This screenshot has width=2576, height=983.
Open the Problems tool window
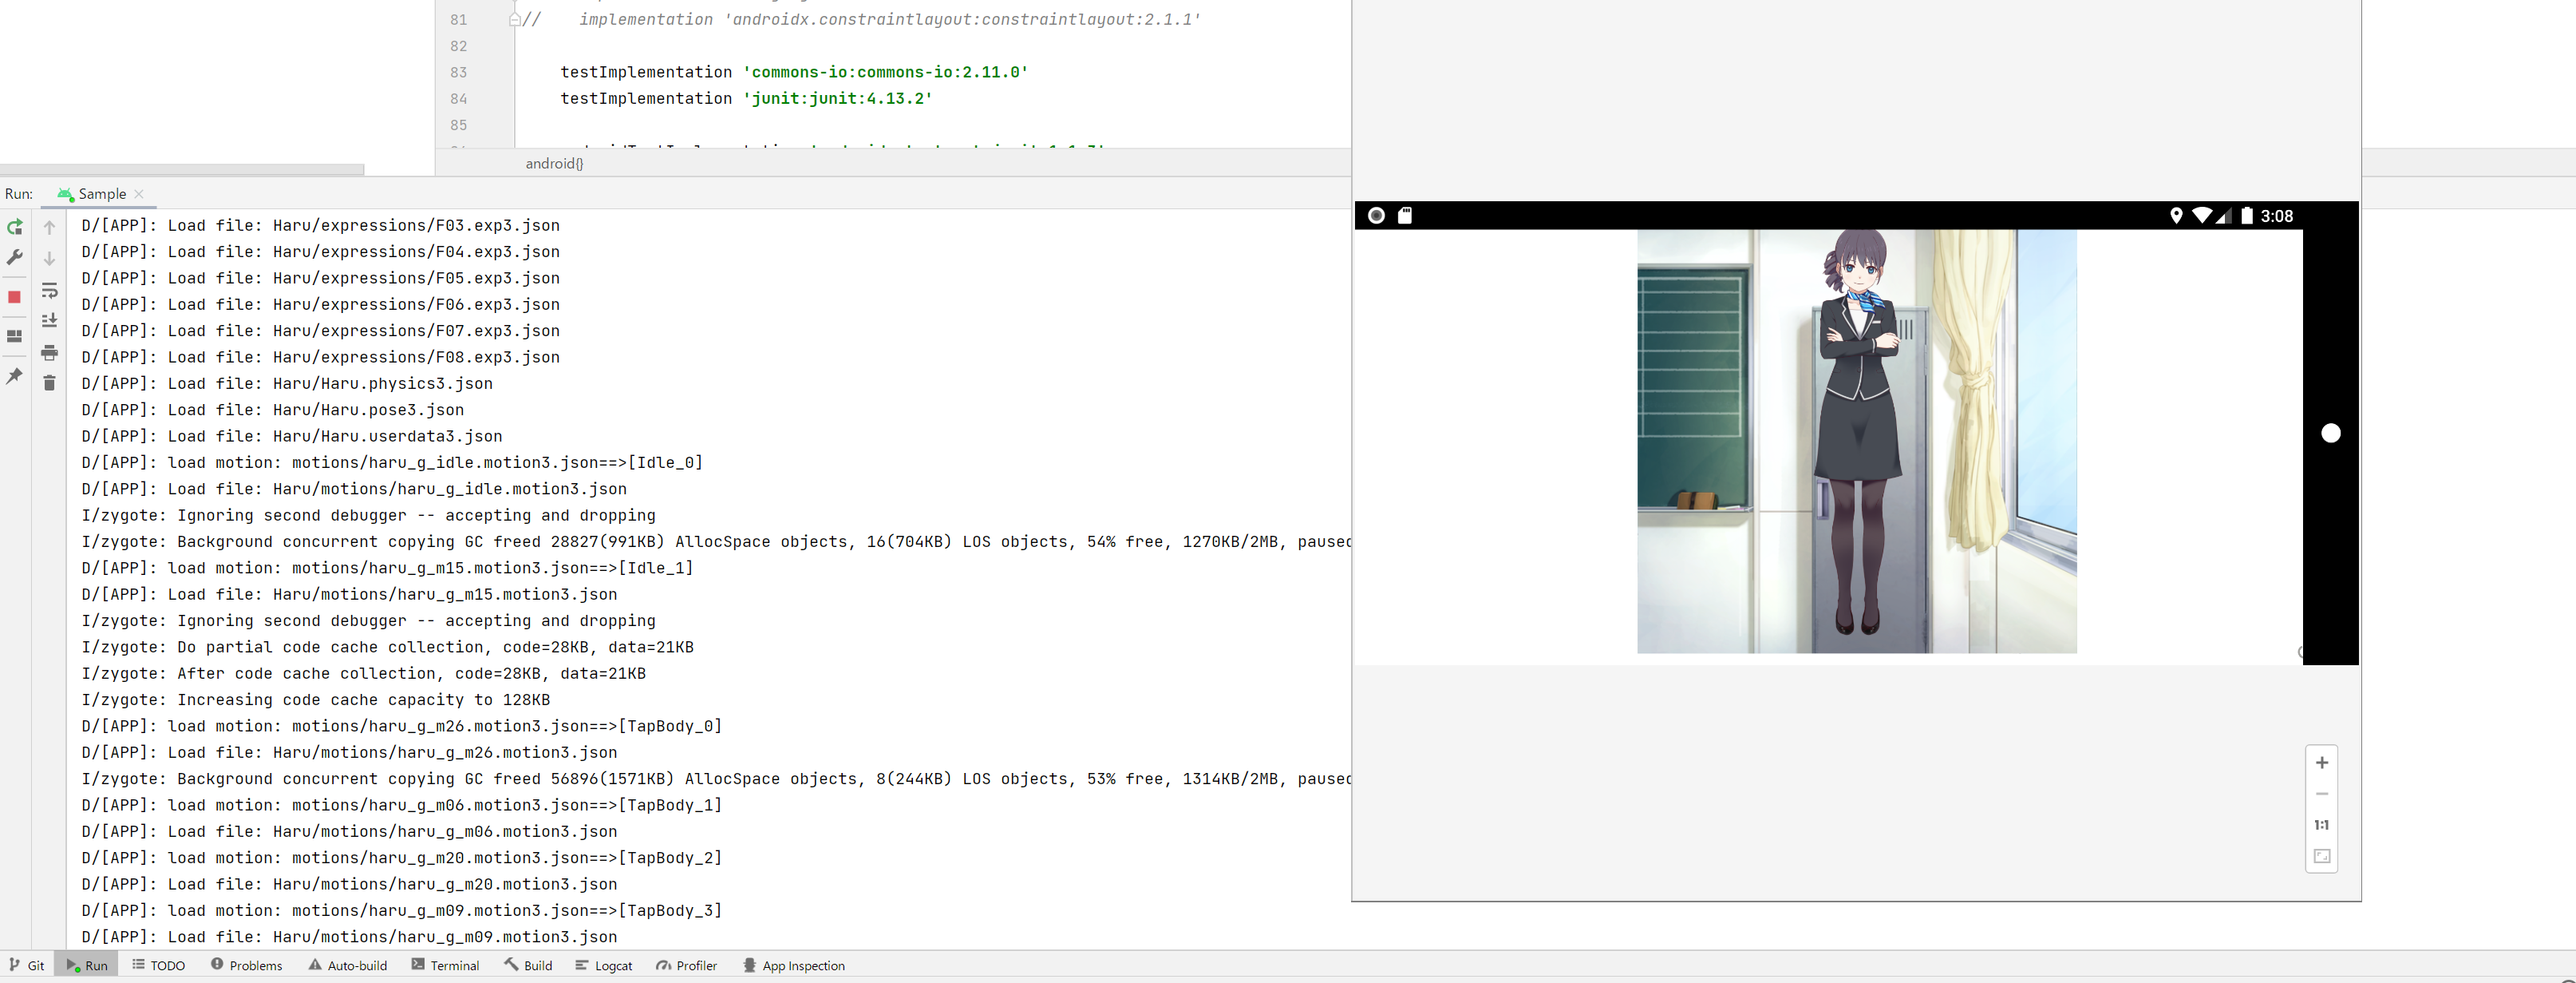coord(246,965)
